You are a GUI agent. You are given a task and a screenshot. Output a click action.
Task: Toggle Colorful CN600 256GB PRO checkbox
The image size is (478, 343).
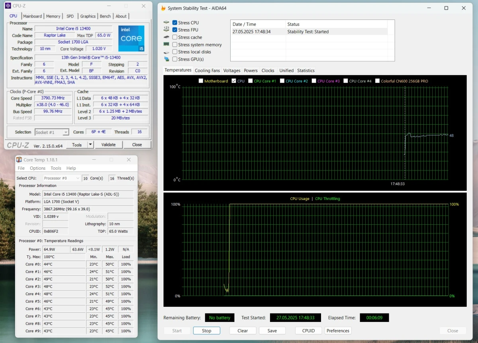(377, 81)
